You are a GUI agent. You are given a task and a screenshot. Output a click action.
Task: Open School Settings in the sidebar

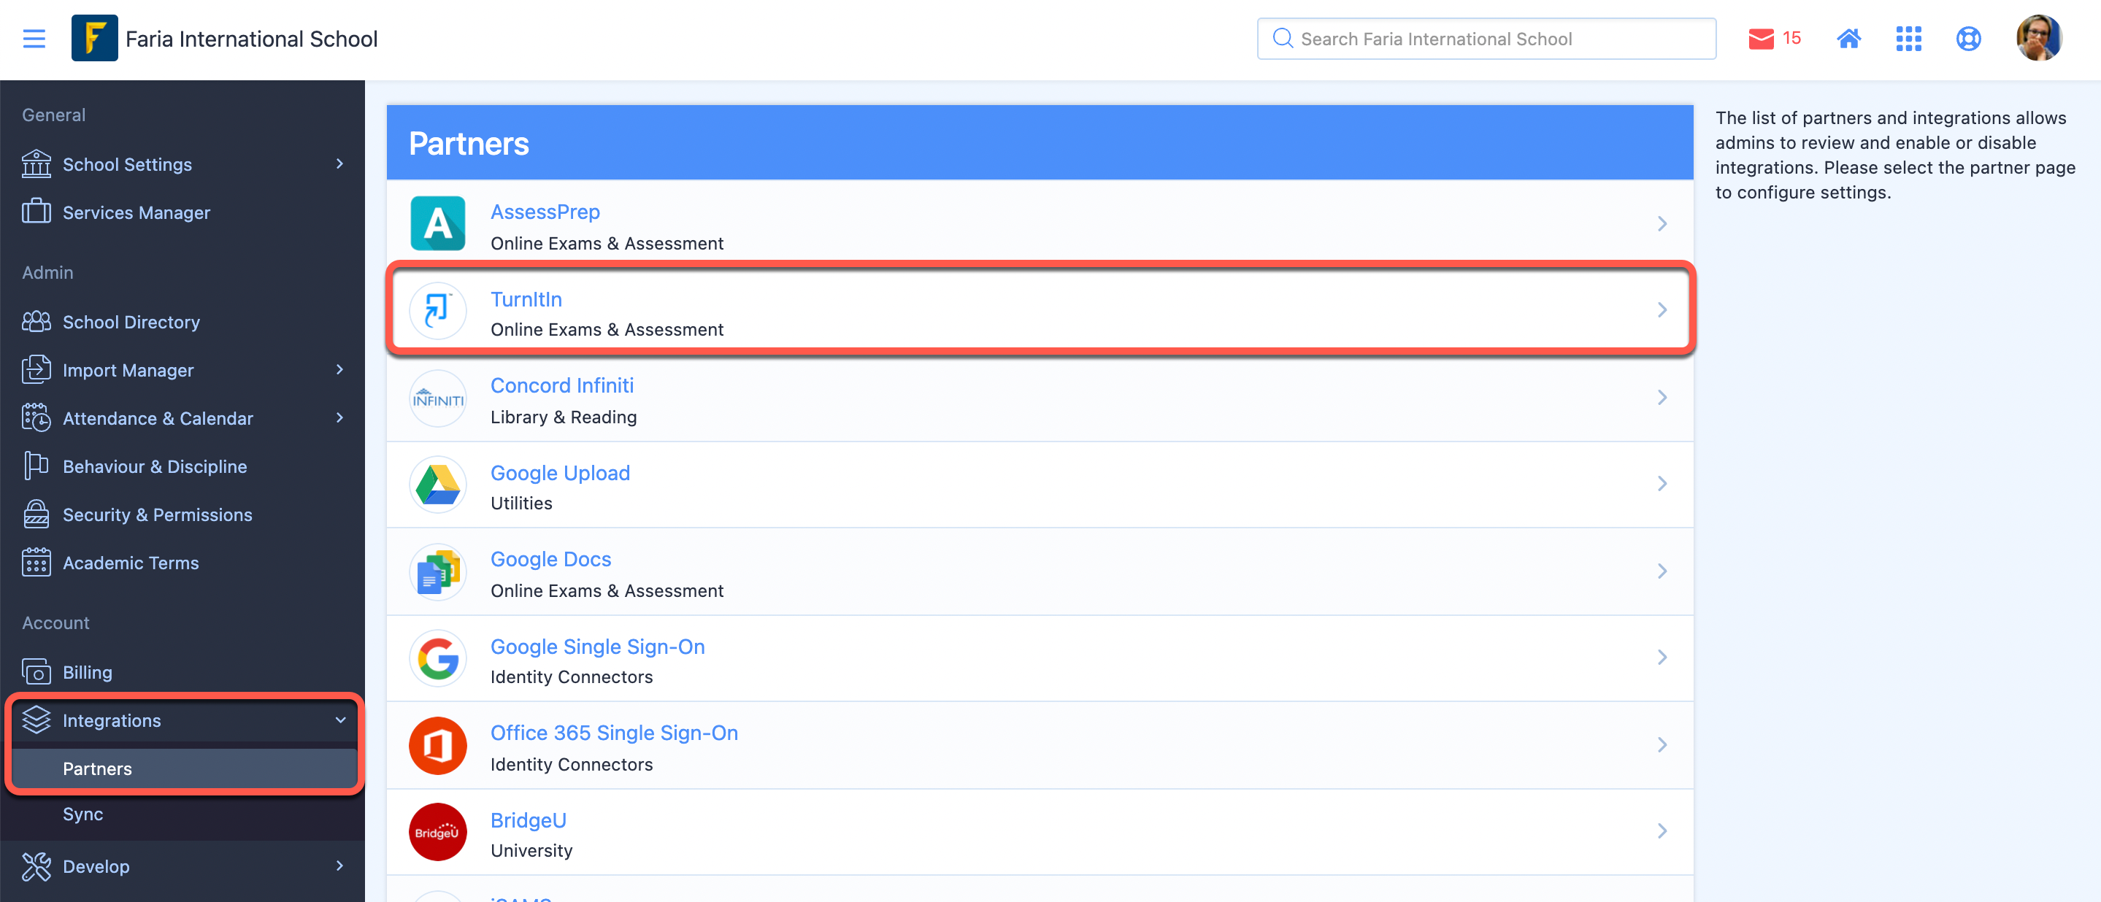(x=127, y=165)
